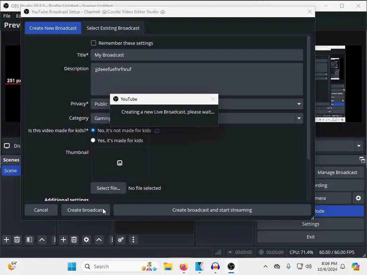
Task: Open Audacity headphones icon on the taskbar
Action: [x=215, y=266]
